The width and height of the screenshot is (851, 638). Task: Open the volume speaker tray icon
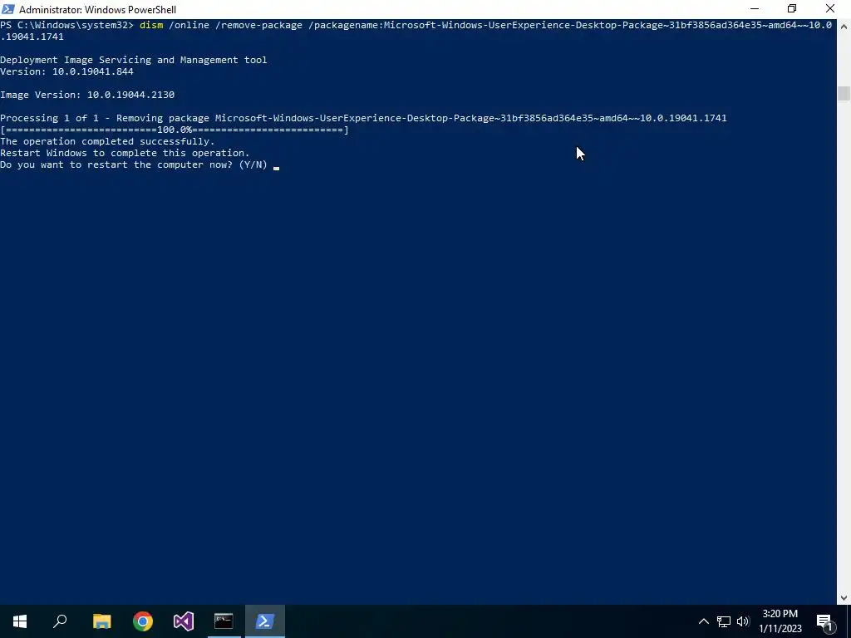coord(743,621)
